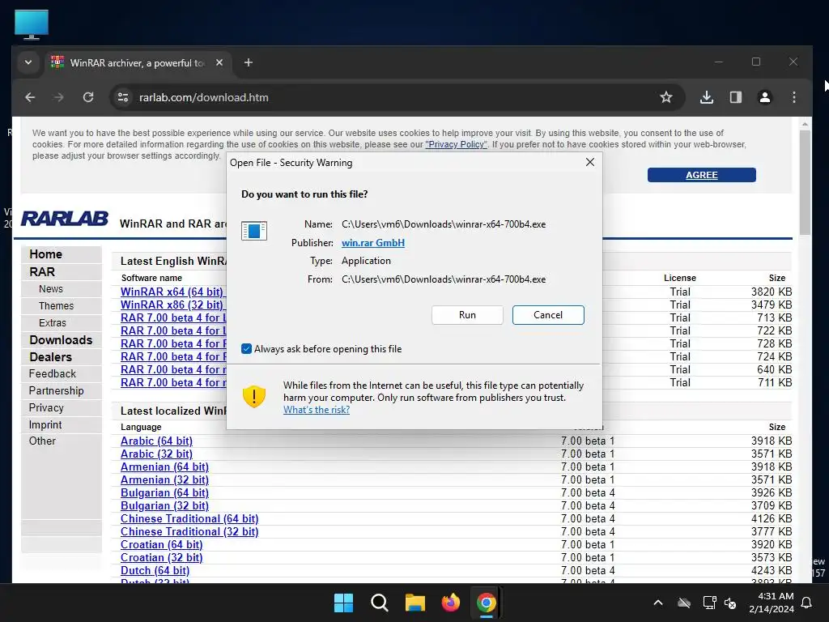Click Cancel in the security warning dialog

(548, 315)
